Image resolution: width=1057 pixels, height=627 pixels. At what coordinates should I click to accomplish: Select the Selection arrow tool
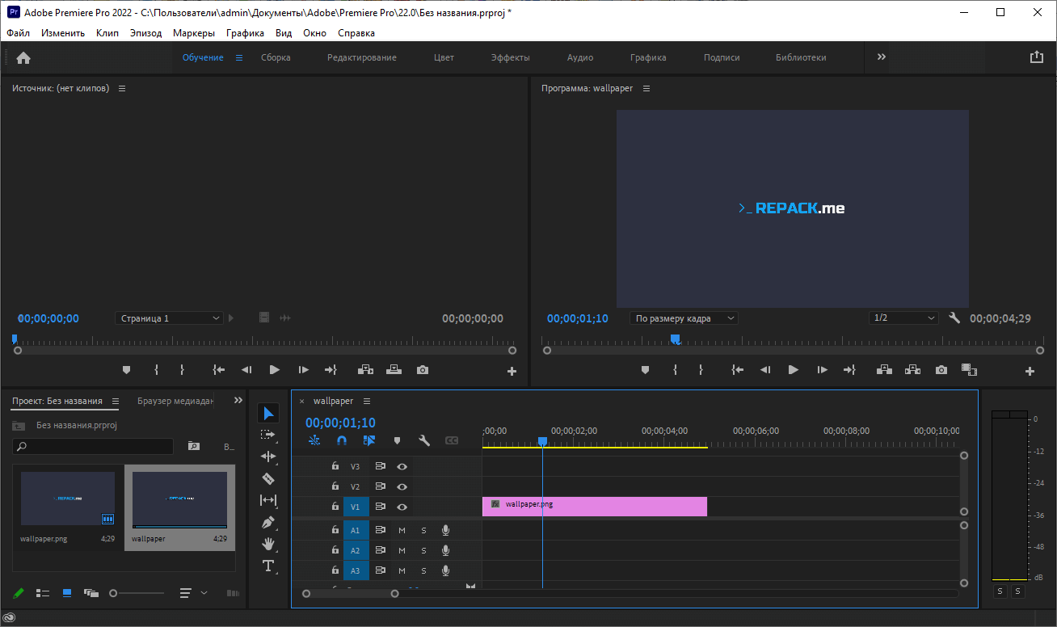point(268,414)
